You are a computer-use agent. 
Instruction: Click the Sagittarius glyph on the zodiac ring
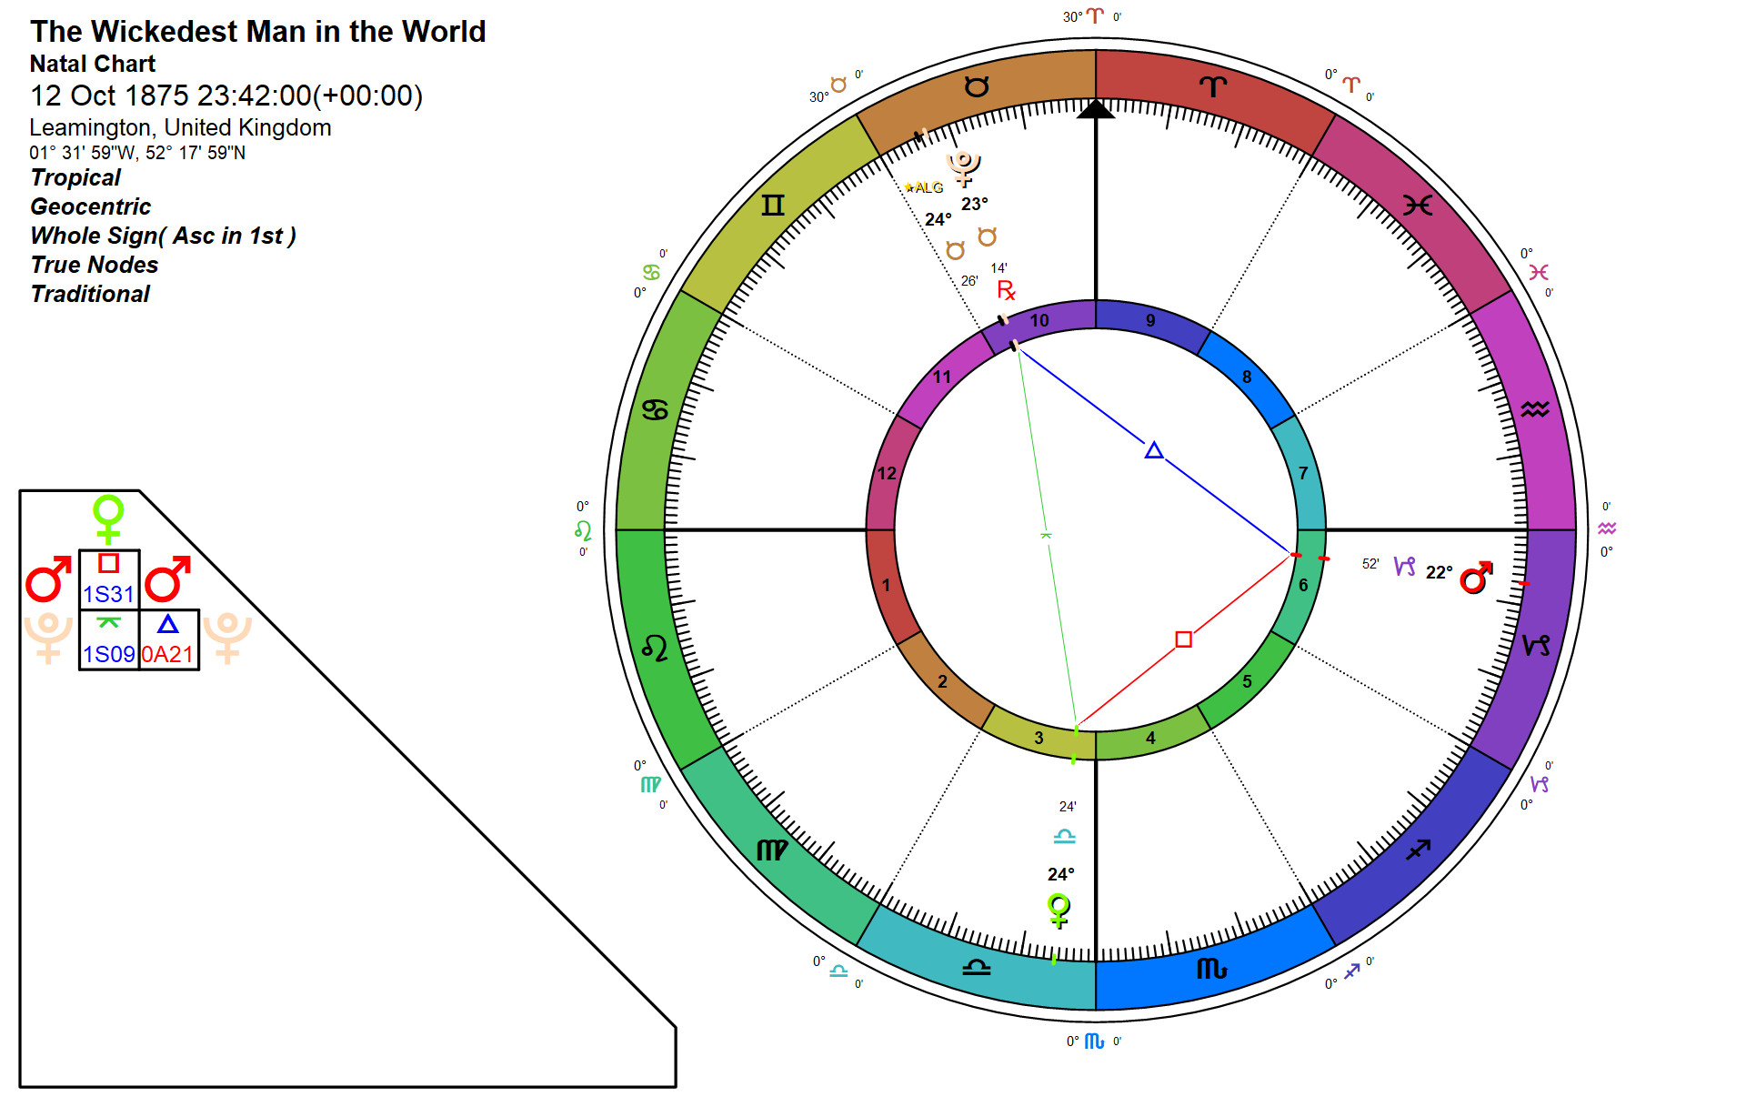point(1418,850)
